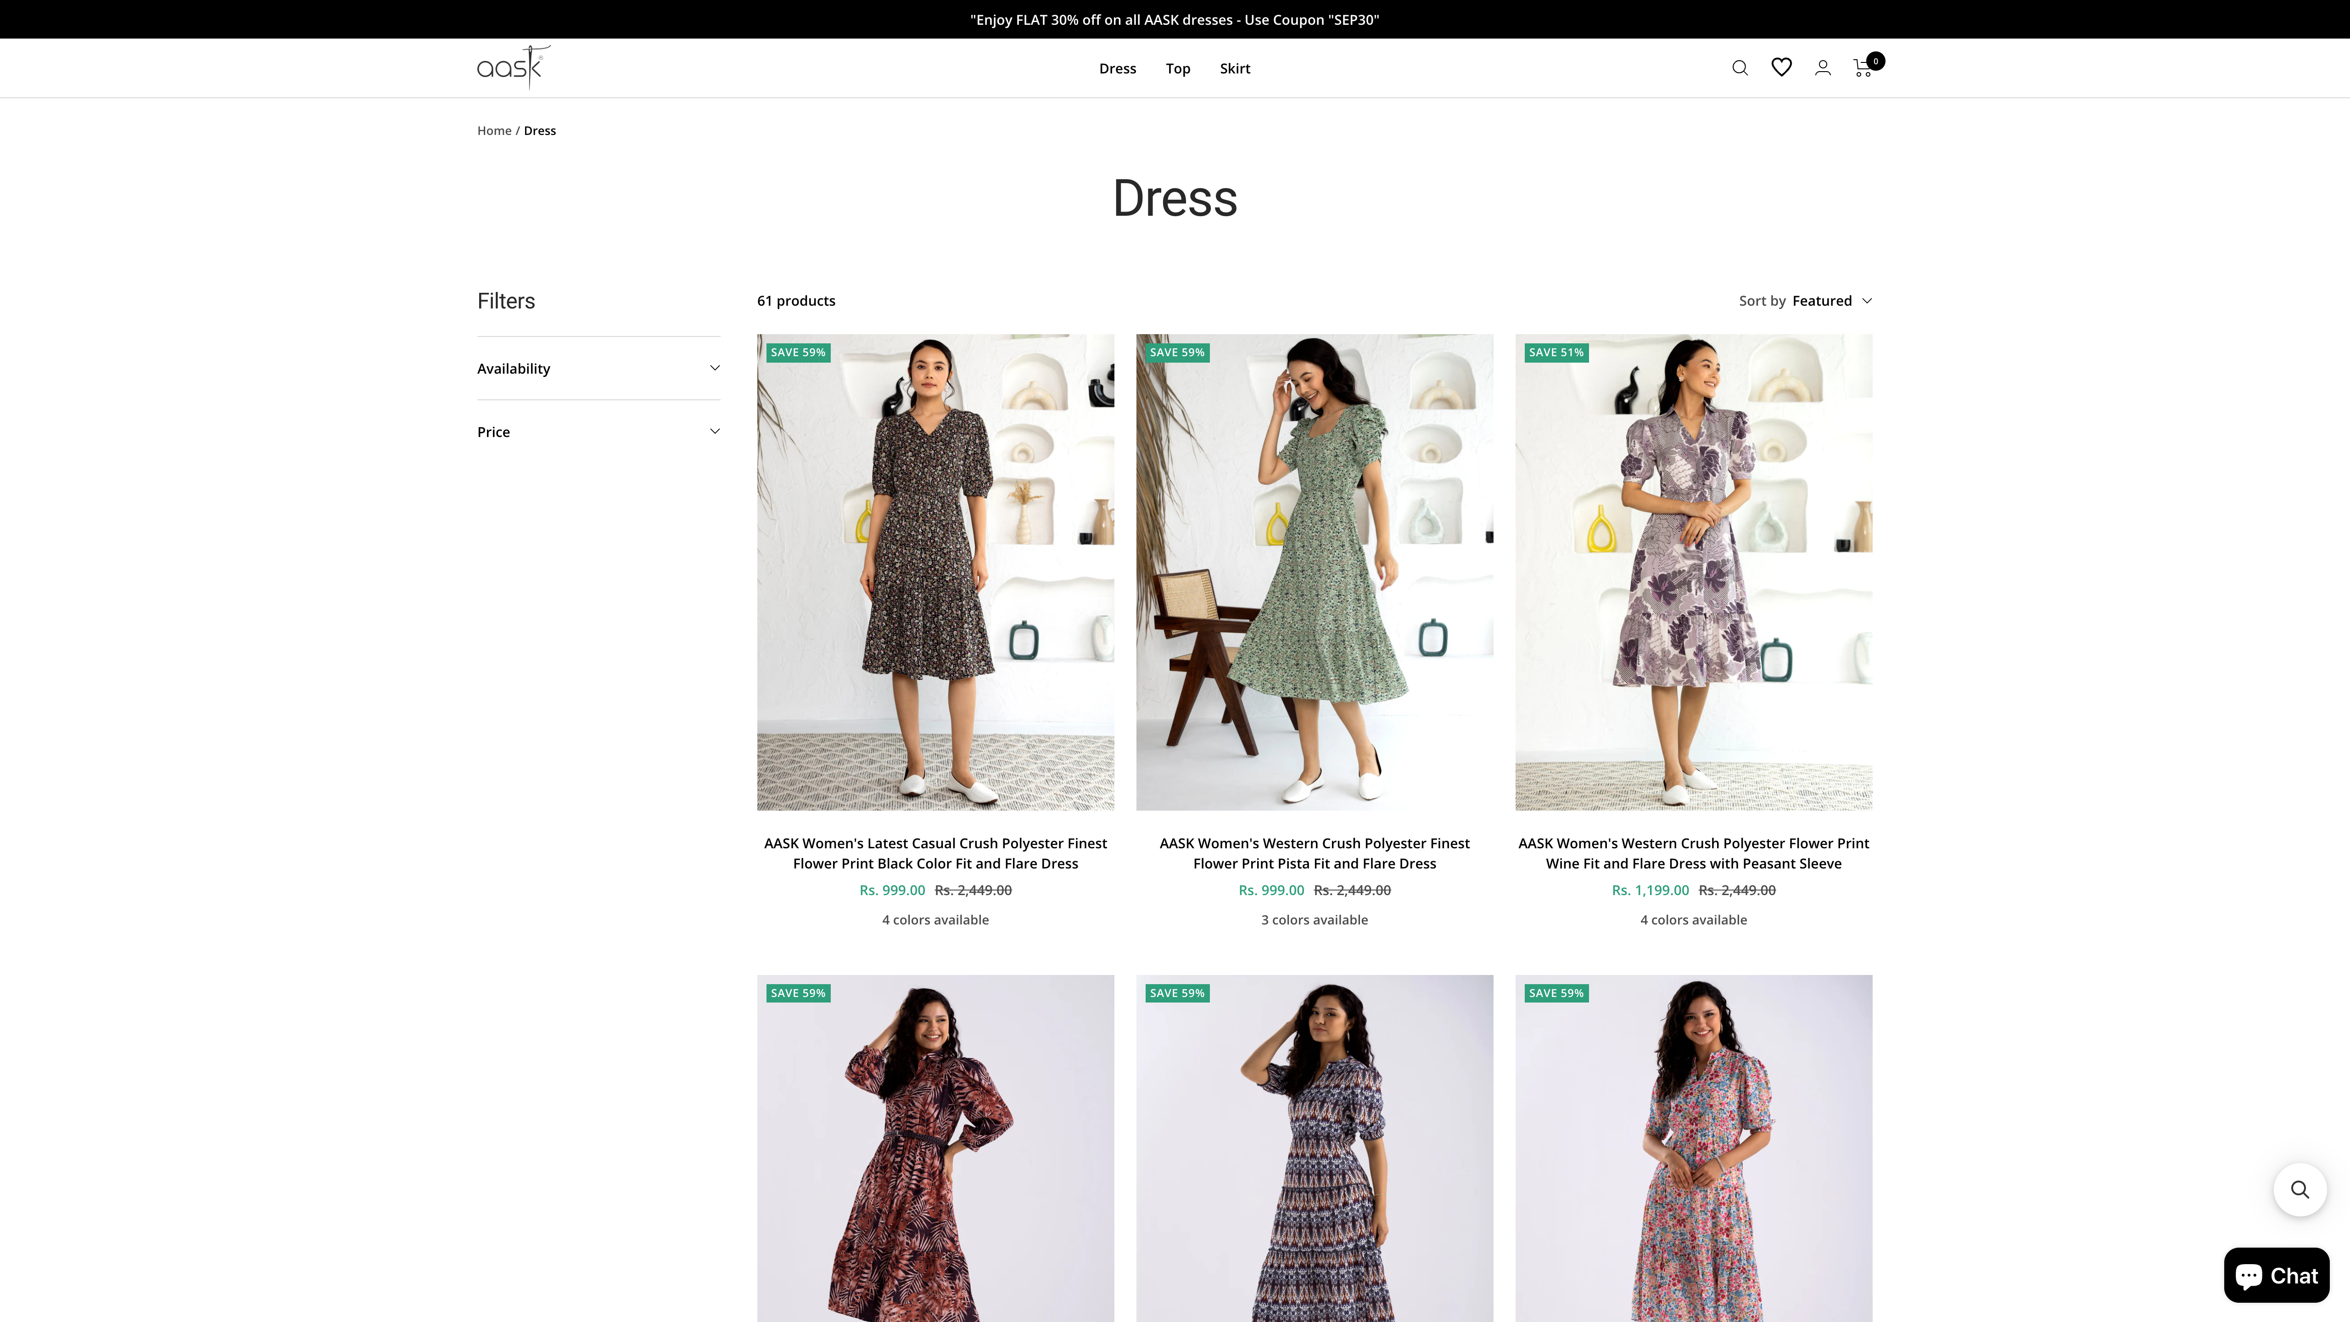Click the magnifier icon at bottom right
Image resolution: width=2350 pixels, height=1322 pixels.
pyautogui.click(x=2300, y=1190)
